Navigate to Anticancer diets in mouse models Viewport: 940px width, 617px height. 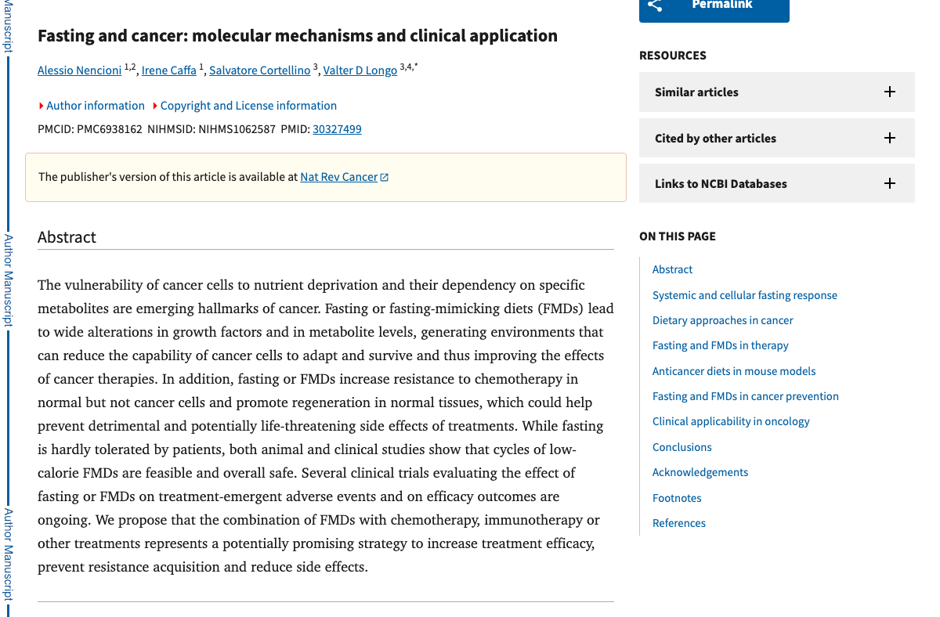point(734,370)
